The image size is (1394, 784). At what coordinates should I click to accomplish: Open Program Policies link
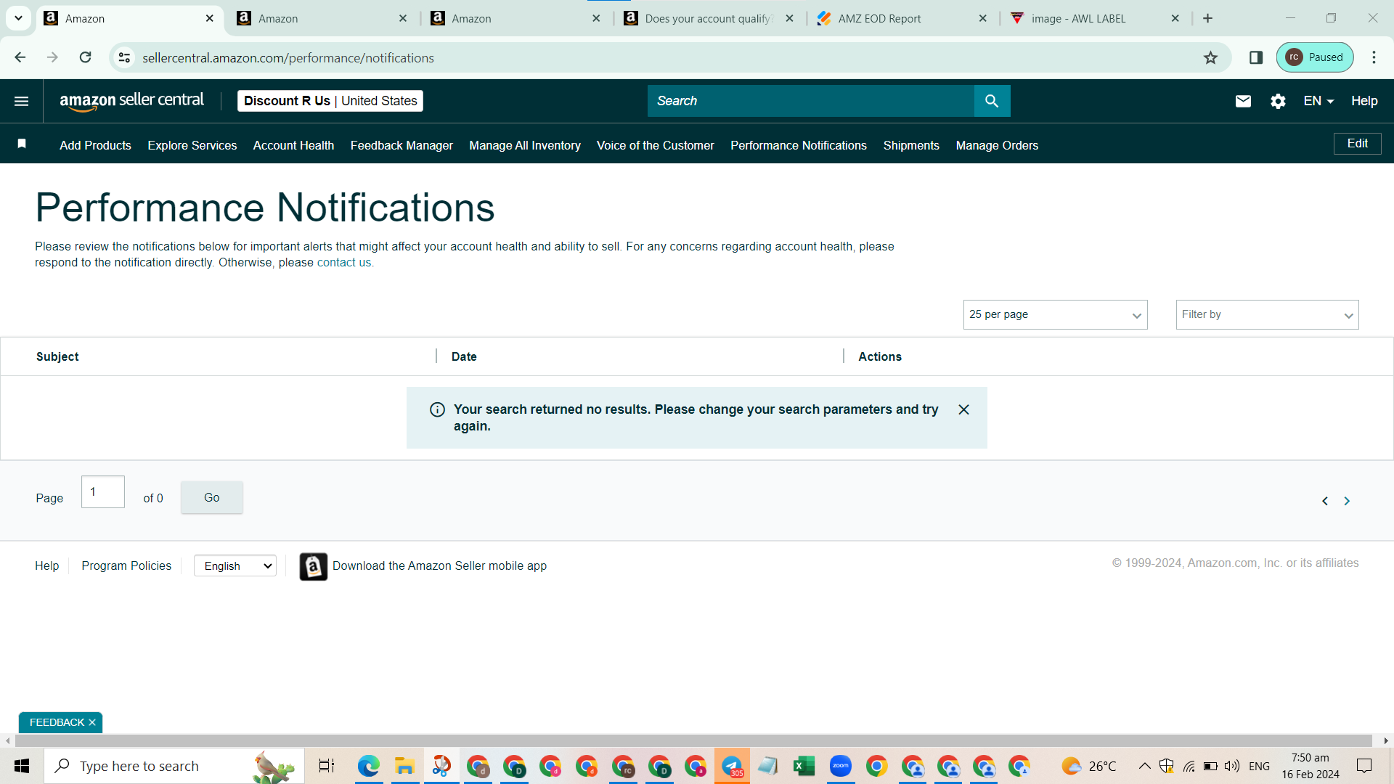coord(126,566)
